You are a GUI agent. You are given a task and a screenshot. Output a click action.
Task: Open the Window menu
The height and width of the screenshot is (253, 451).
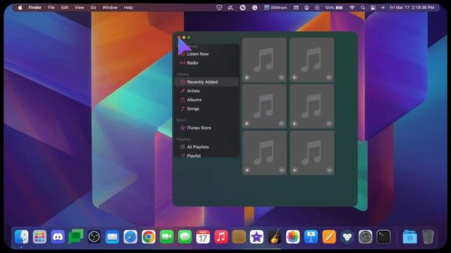click(110, 8)
